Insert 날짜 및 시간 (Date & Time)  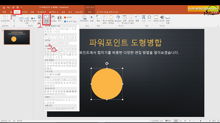124,19
